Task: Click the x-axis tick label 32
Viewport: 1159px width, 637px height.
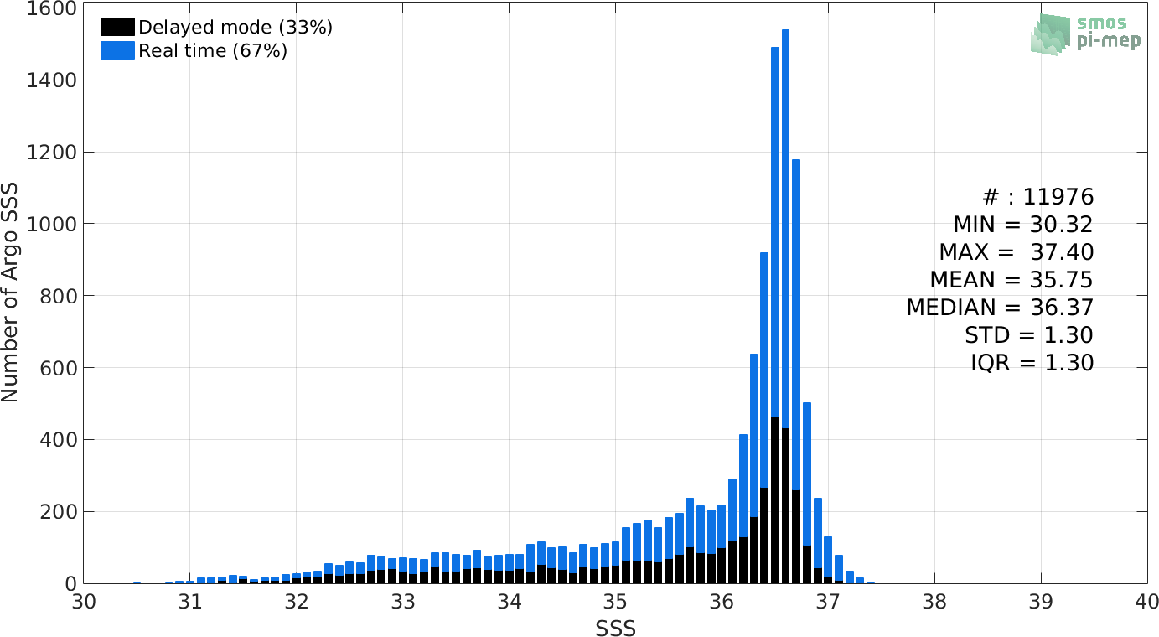Action: click(296, 603)
